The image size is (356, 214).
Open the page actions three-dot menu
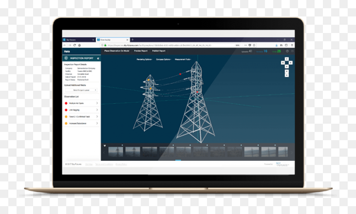click(245, 45)
